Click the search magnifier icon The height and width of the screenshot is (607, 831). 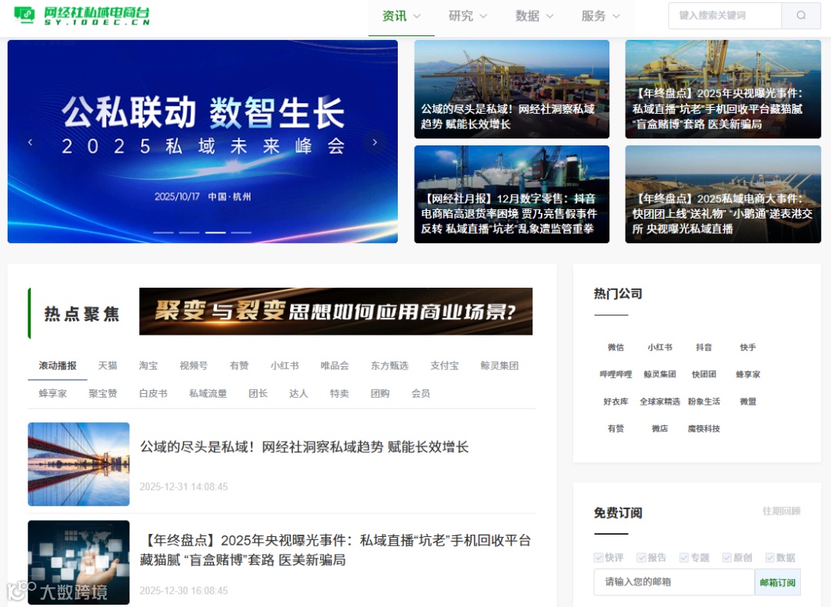801,15
